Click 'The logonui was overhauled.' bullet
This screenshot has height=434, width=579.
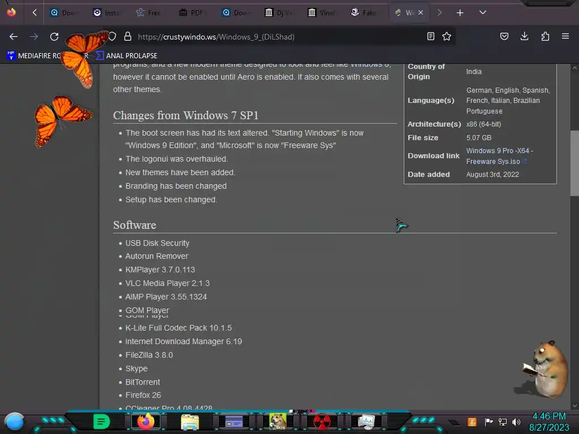[x=176, y=159]
